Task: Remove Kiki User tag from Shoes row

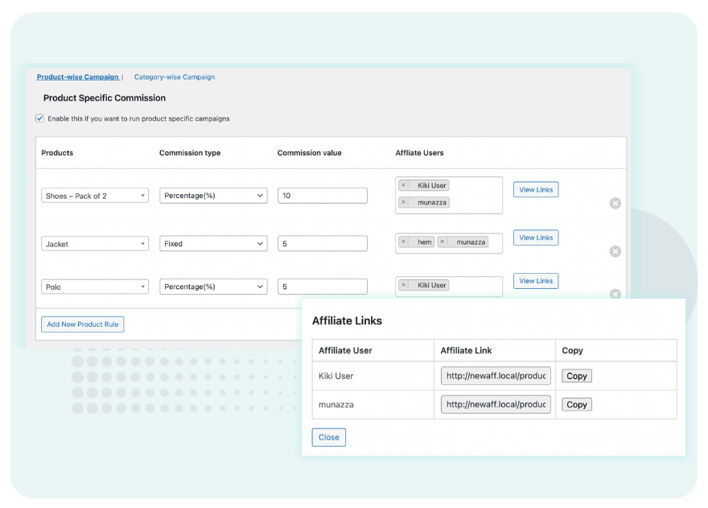Action: click(404, 185)
